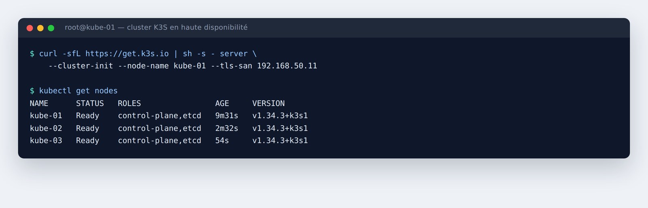The height and width of the screenshot is (208, 648).
Task: Click the AGE column header
Action: tap(222, 104)
